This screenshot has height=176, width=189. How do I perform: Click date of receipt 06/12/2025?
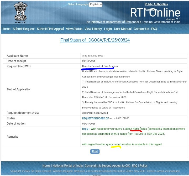pyautogui.click(x=89, y=61)
